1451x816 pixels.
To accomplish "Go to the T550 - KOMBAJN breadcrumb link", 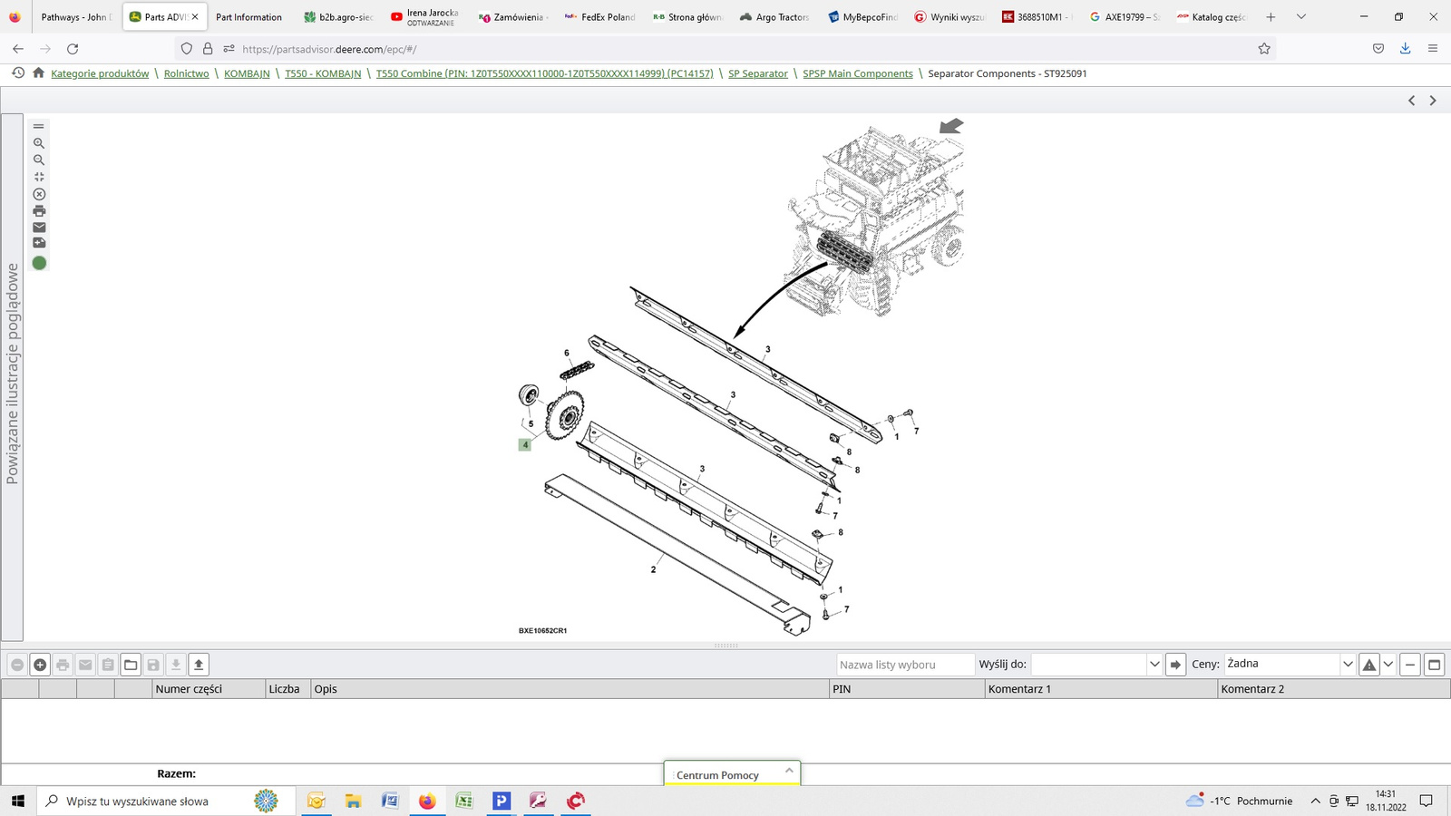I will [323, 73].
